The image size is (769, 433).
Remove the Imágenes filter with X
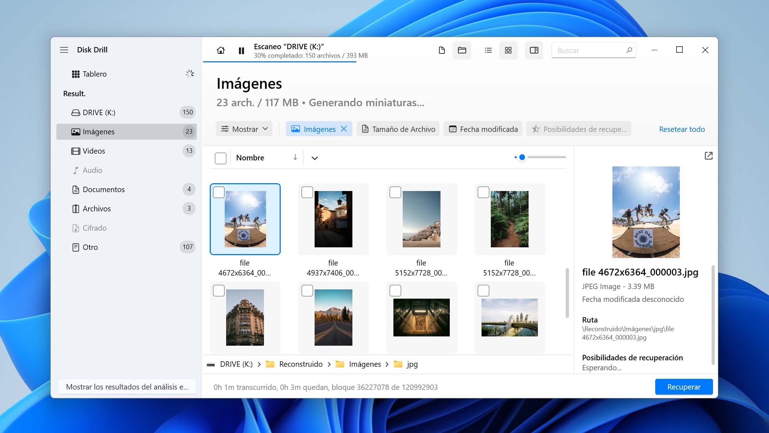(344, 129)
